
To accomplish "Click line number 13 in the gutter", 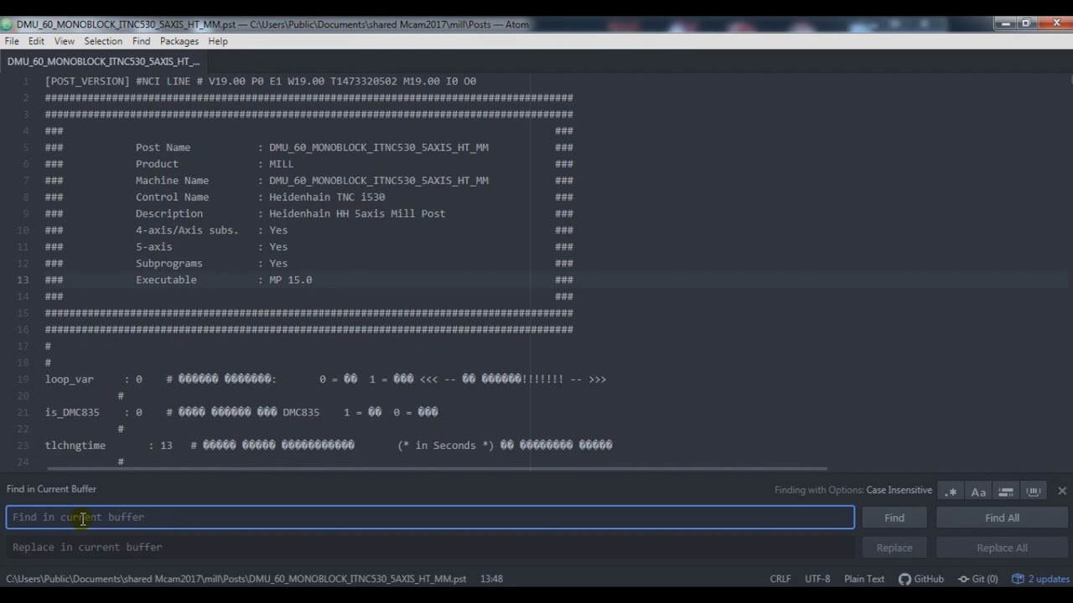I will [23, 280].
